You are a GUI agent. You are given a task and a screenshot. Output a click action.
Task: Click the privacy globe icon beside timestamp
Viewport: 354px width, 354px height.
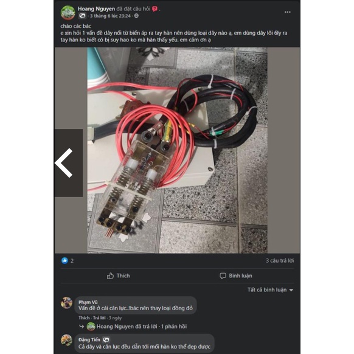coord(136,16)
